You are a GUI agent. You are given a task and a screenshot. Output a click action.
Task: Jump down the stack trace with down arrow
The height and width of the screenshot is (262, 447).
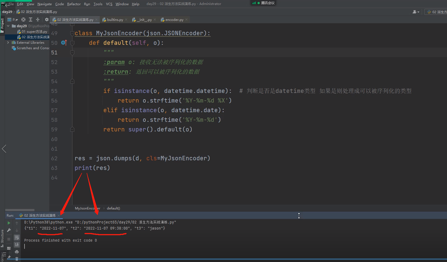17,230
